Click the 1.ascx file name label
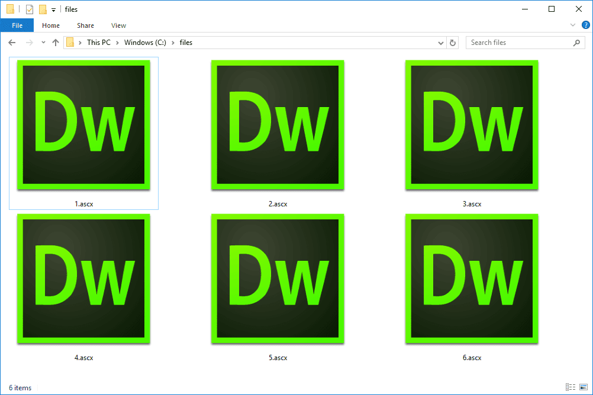 [83, 204]
